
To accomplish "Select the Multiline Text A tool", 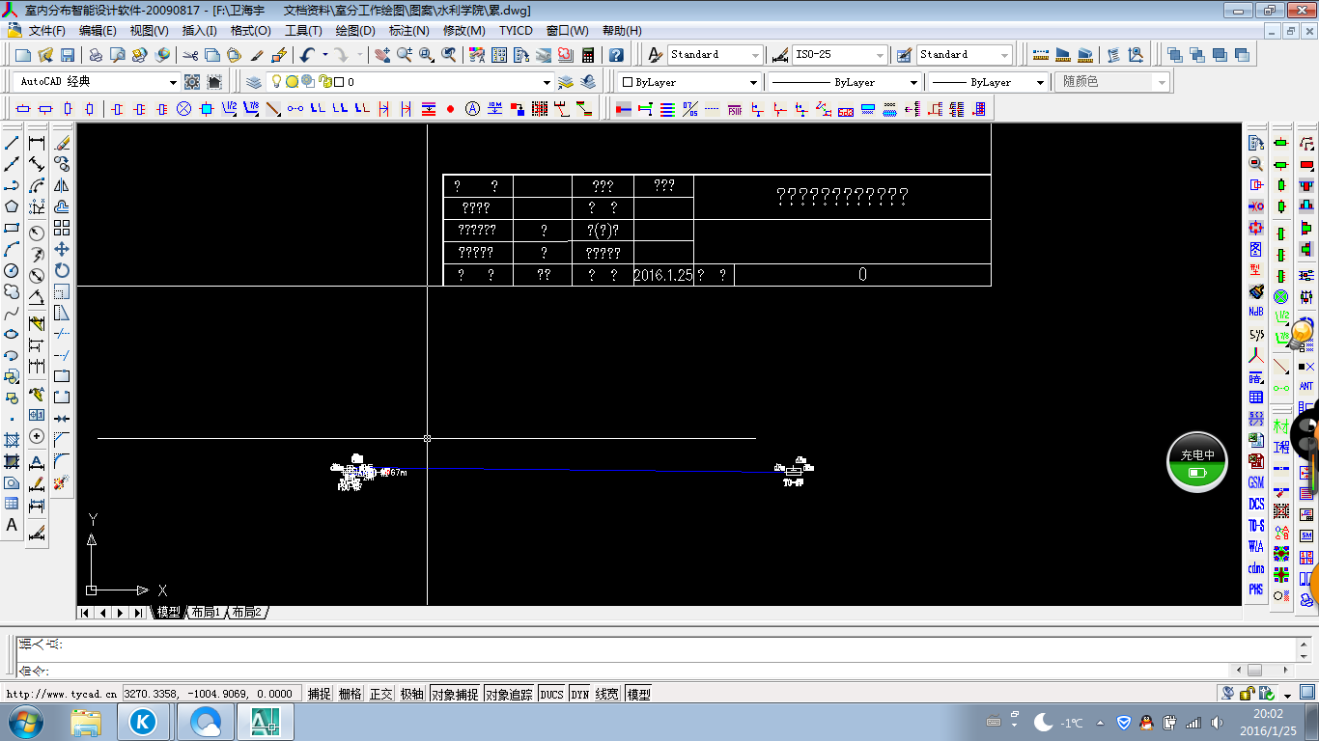I will [13, 525].
